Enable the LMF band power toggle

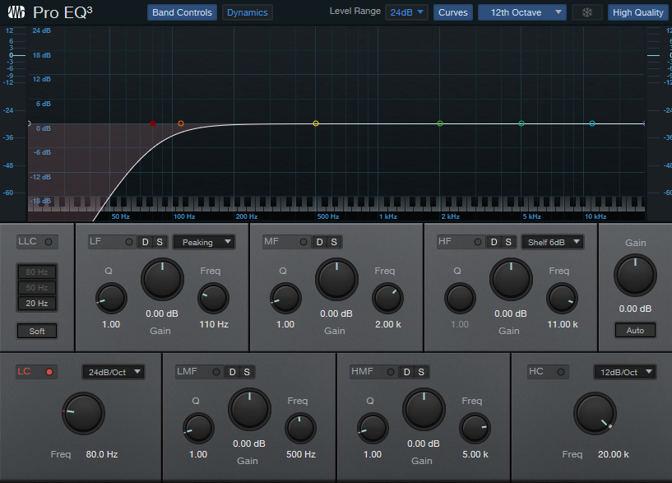point(216,372)
